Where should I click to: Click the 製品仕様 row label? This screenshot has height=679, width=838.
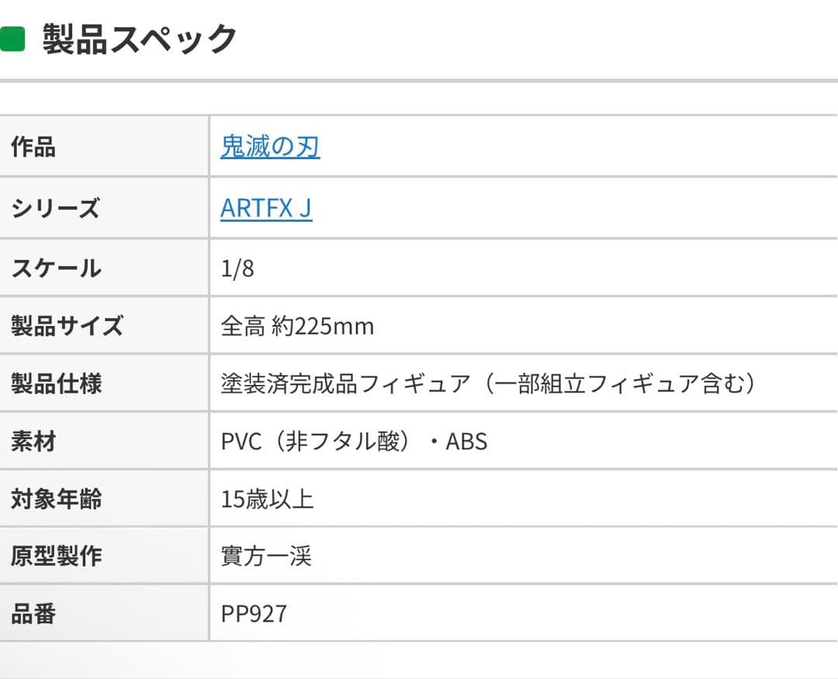56,383
